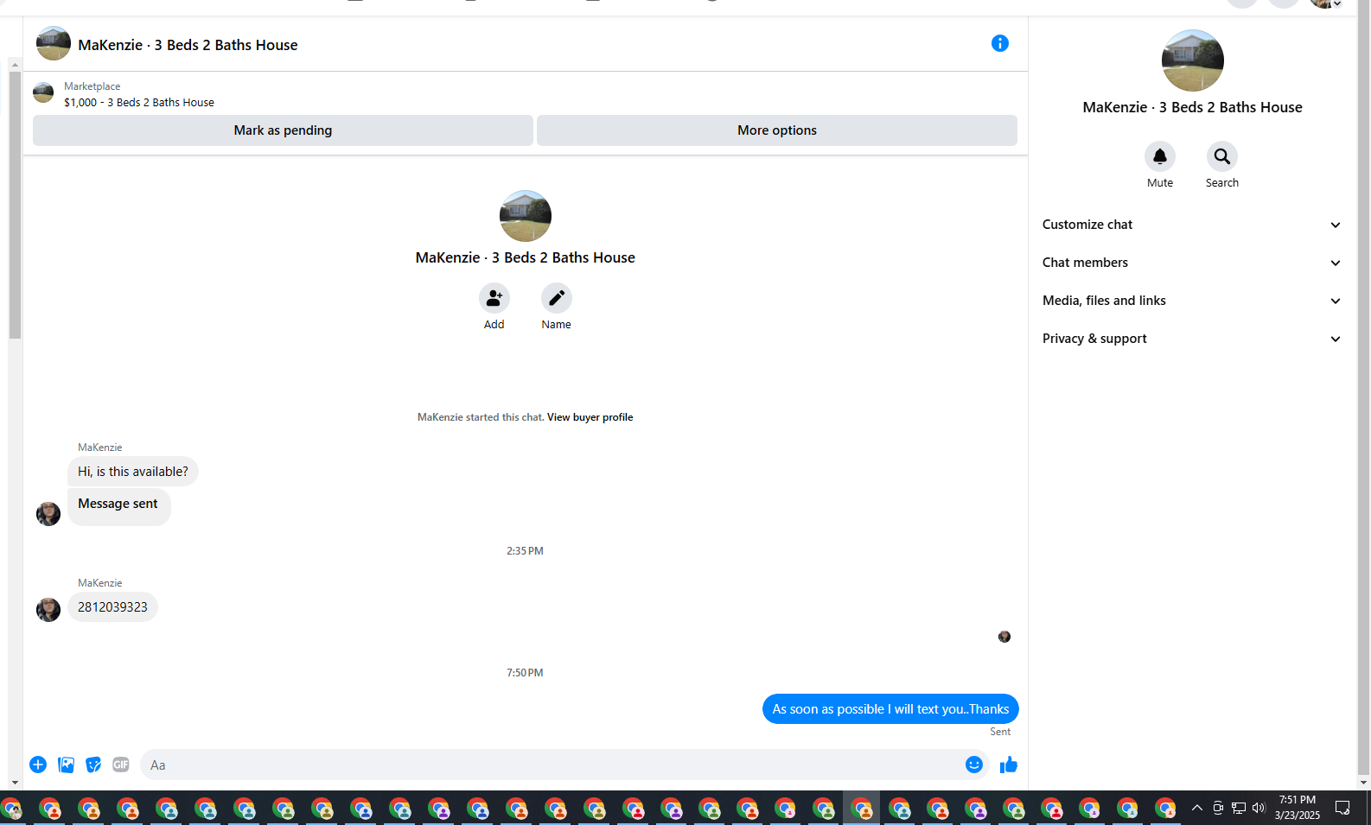Click the 2:35 PM timestamp
The width and height of the screenshot is (1371, 825).
(x=525, y=551)
